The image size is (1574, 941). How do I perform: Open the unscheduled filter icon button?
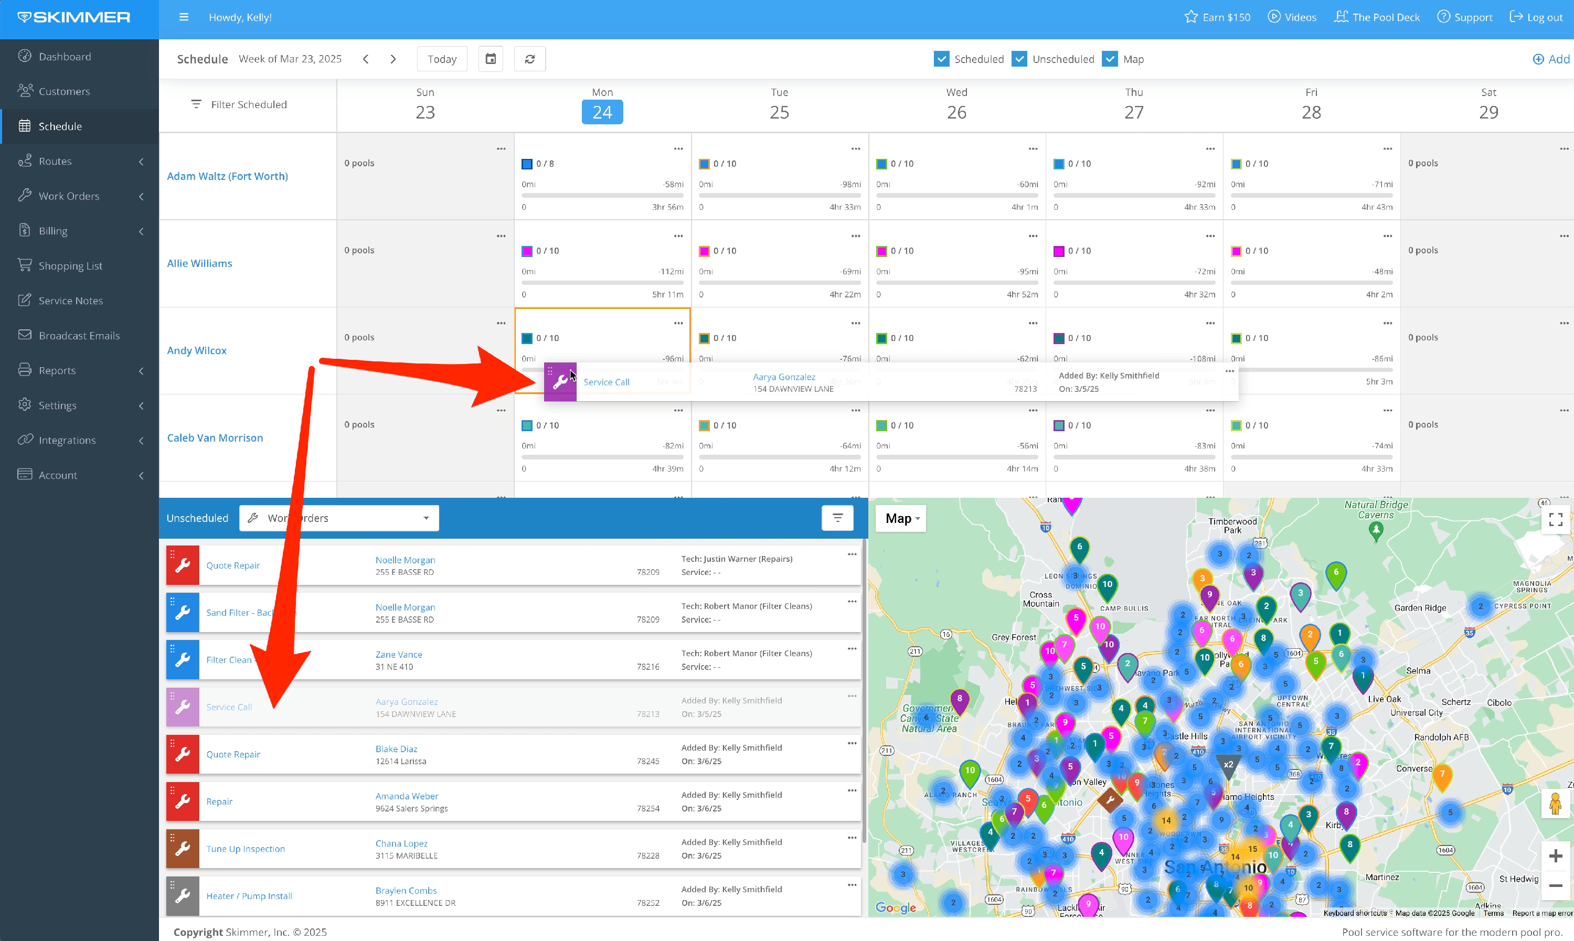click(x=837, y=518)
